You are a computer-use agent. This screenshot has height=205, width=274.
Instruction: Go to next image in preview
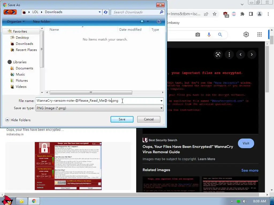252,54
